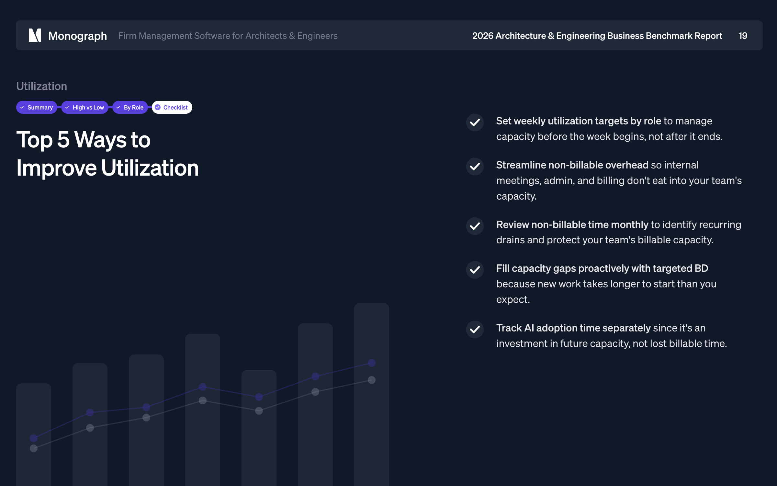Click the Monograph brand name text
This screenshot has height=486, width=777.
click(77, 36)
